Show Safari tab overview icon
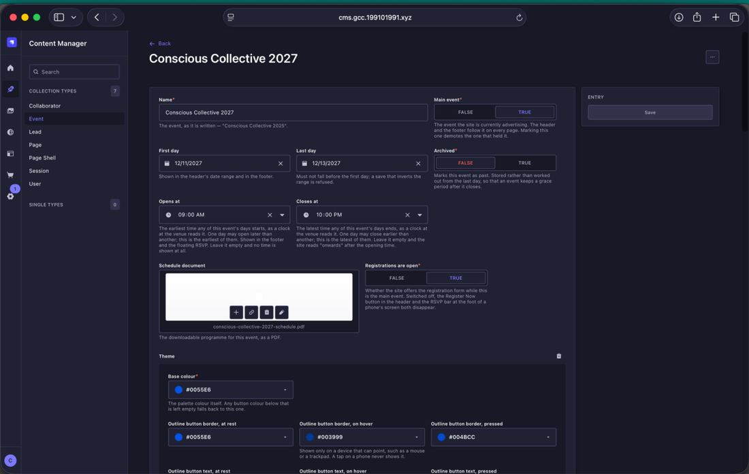The width and height of the screenshot is (749, 474). pos(734,17)
